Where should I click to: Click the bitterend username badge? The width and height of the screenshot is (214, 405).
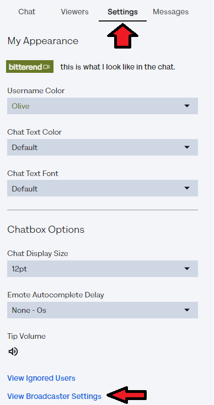coord(30,67)
